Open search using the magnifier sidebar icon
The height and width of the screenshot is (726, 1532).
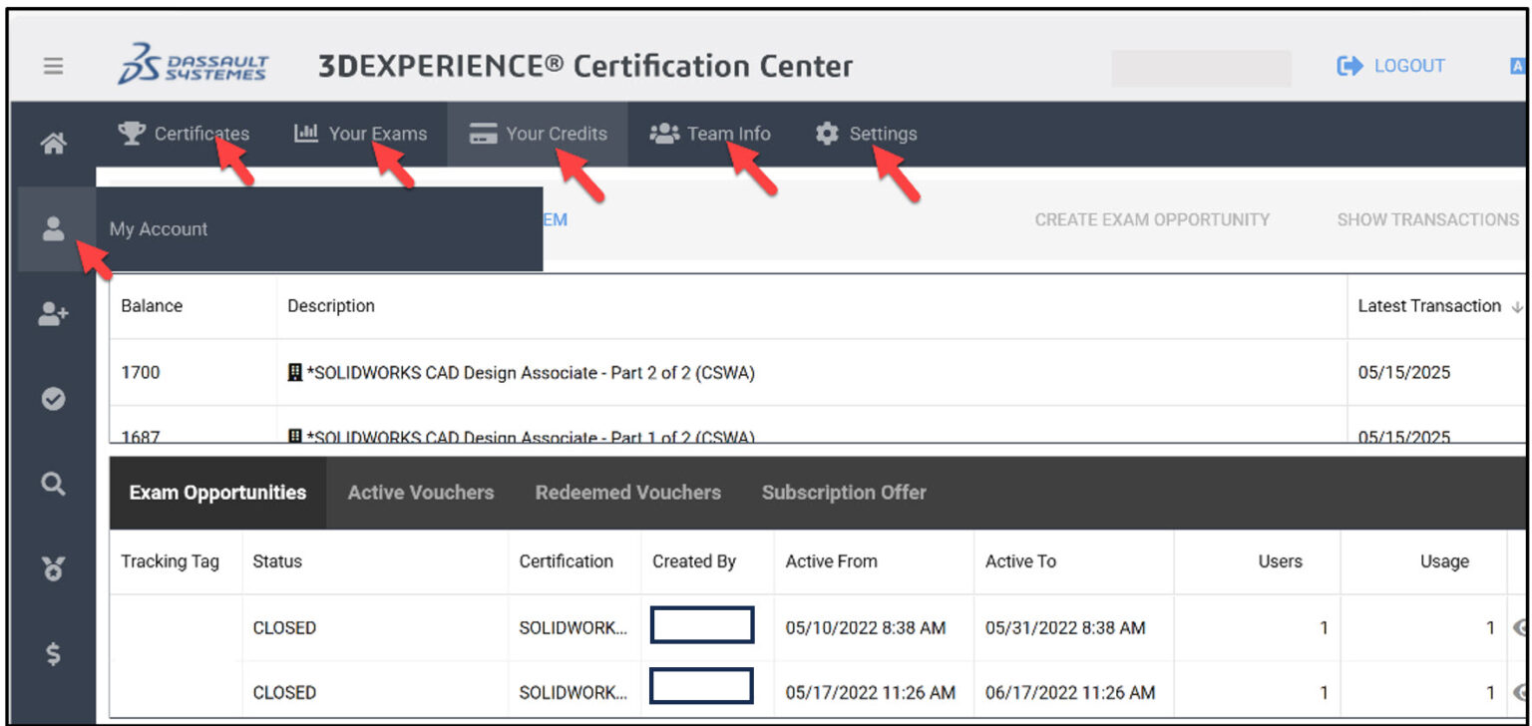pyautogui.click(x=53, y=484)
